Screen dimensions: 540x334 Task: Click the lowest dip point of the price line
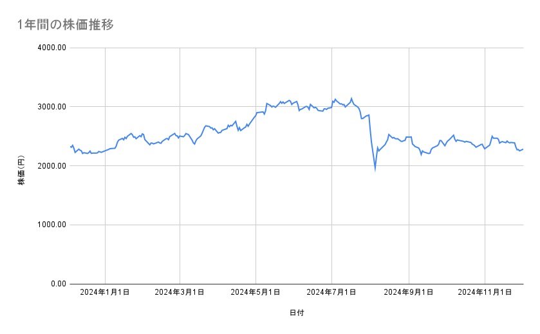375,169
